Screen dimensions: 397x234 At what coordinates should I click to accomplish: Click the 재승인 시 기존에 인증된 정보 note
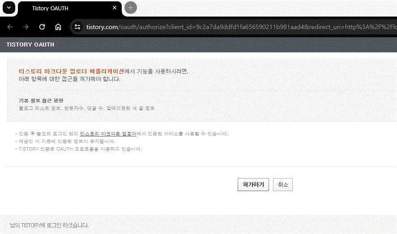pyautogui.click(x=67, y=141)
